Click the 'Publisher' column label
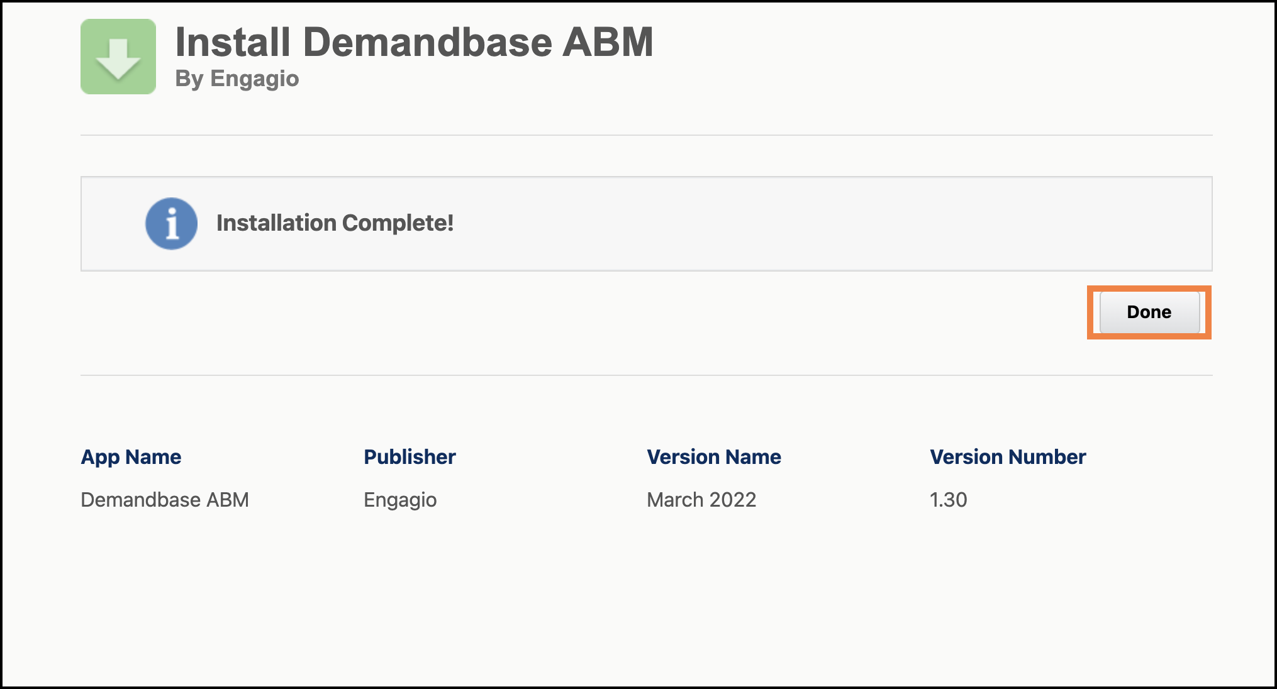Screen dimensions: 1277x689 [410, 457]
